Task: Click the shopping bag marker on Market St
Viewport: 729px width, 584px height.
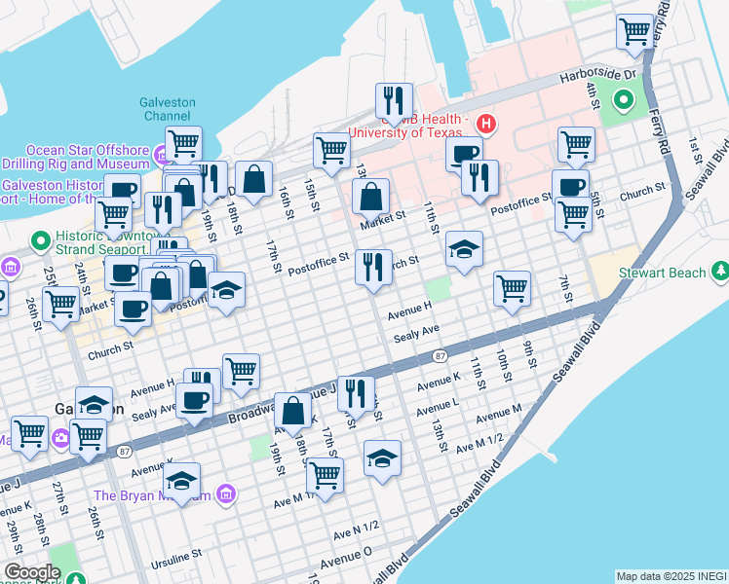Action: click(x=371, y=197)
